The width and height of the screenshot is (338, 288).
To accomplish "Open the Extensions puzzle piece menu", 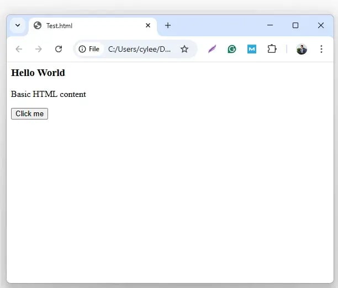I will (x=272, y=49).
